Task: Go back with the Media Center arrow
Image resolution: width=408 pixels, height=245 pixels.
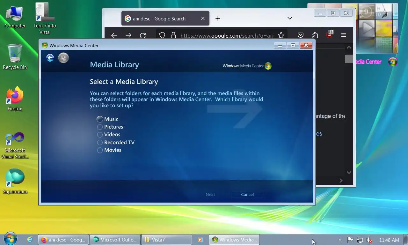Action: point(50,57)
